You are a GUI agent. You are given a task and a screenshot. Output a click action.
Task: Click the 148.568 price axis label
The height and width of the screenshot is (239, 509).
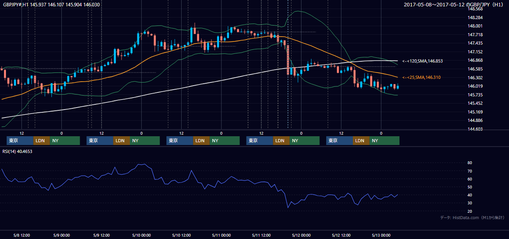tap(475, 9)
